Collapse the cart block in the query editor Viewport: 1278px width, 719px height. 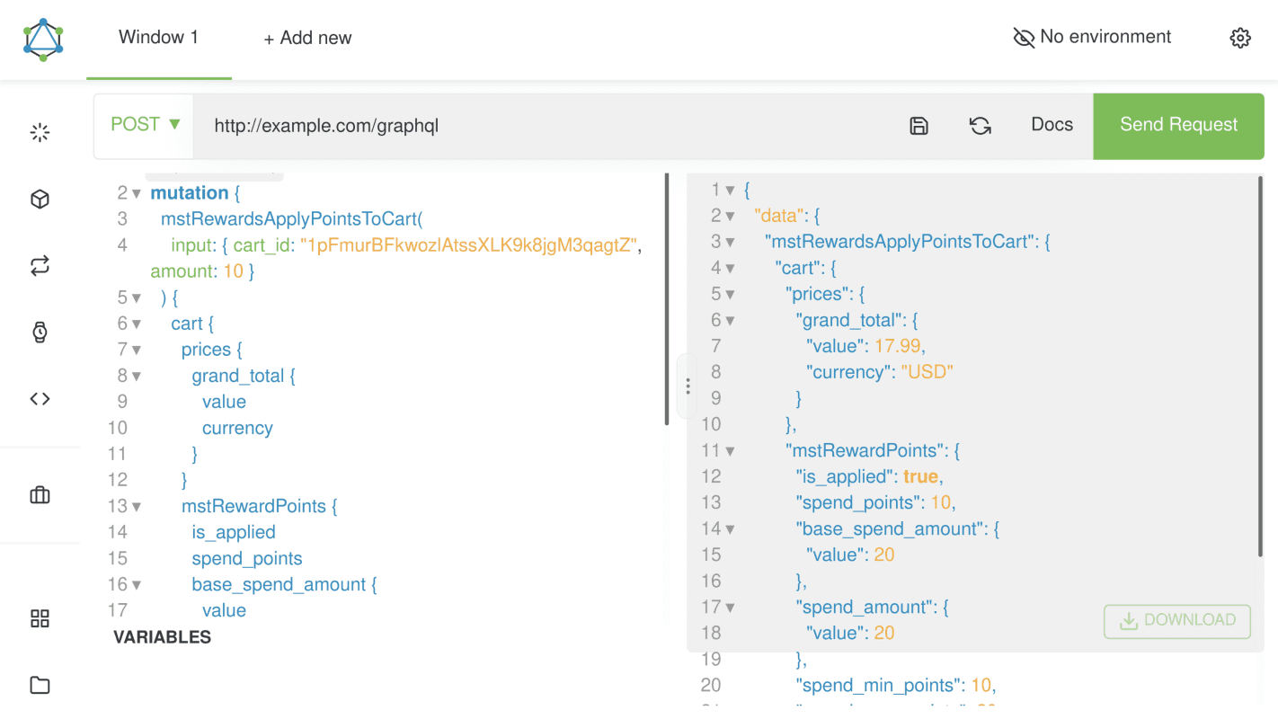[137, 324]
